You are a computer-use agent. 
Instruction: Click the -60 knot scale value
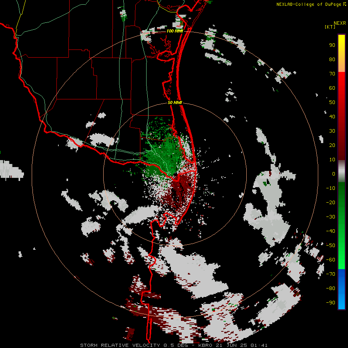point(331,260)
